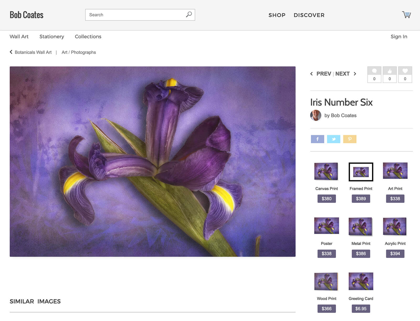Select the Framed Print thumbnail
420x321 pixels.
pyautogui.click(x=361, y=172)
